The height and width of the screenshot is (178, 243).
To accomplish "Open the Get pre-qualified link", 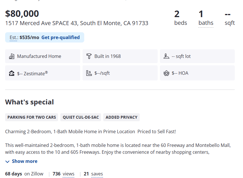I will (x=60, y=37).
